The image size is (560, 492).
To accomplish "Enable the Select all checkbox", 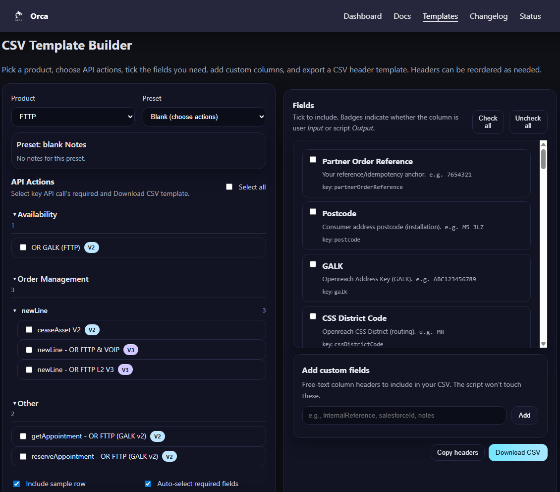I will [229, 186].
